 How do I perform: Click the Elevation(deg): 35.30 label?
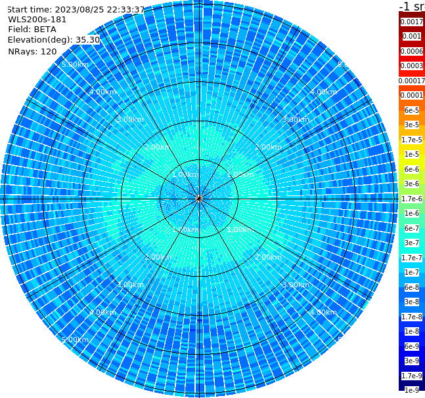pyautogui.click(x=54, y=40)
